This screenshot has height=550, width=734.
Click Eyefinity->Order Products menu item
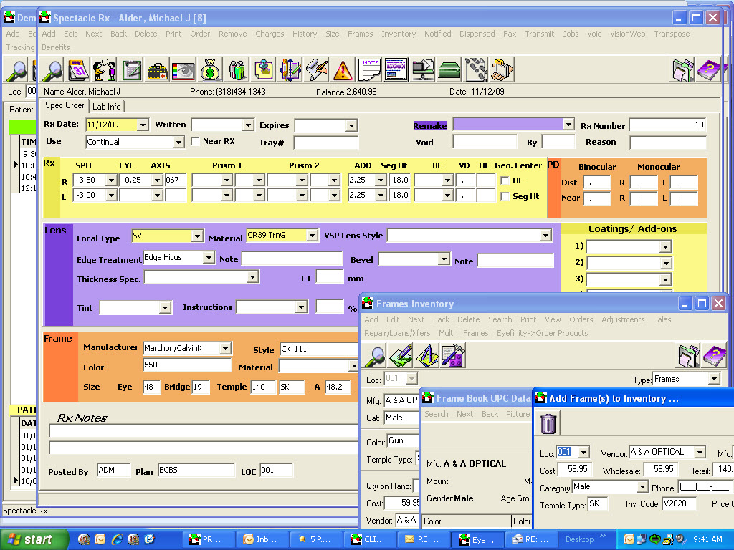pos(543,333)
